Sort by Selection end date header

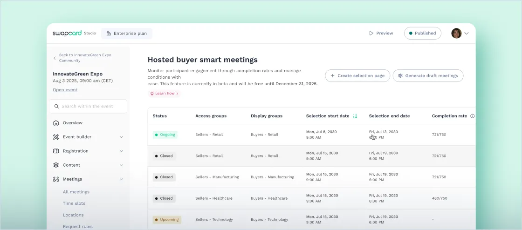click(389, 116)
